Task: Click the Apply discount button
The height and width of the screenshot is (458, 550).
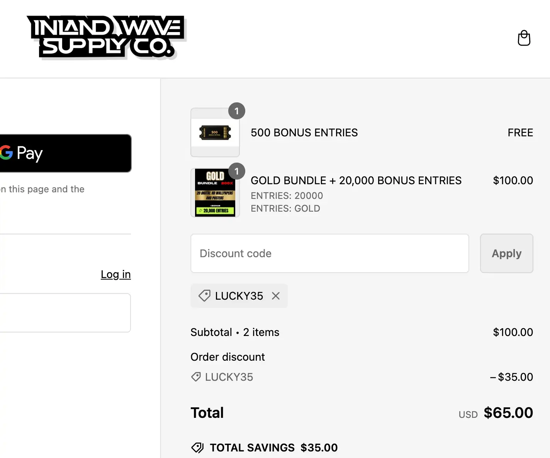Action: (x=506, y=253)
